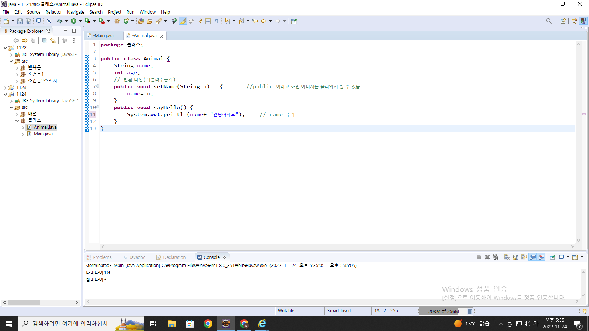
Task: Toggle Show Whitespace Characters pilcrow icon
Action: pos(216,21)
